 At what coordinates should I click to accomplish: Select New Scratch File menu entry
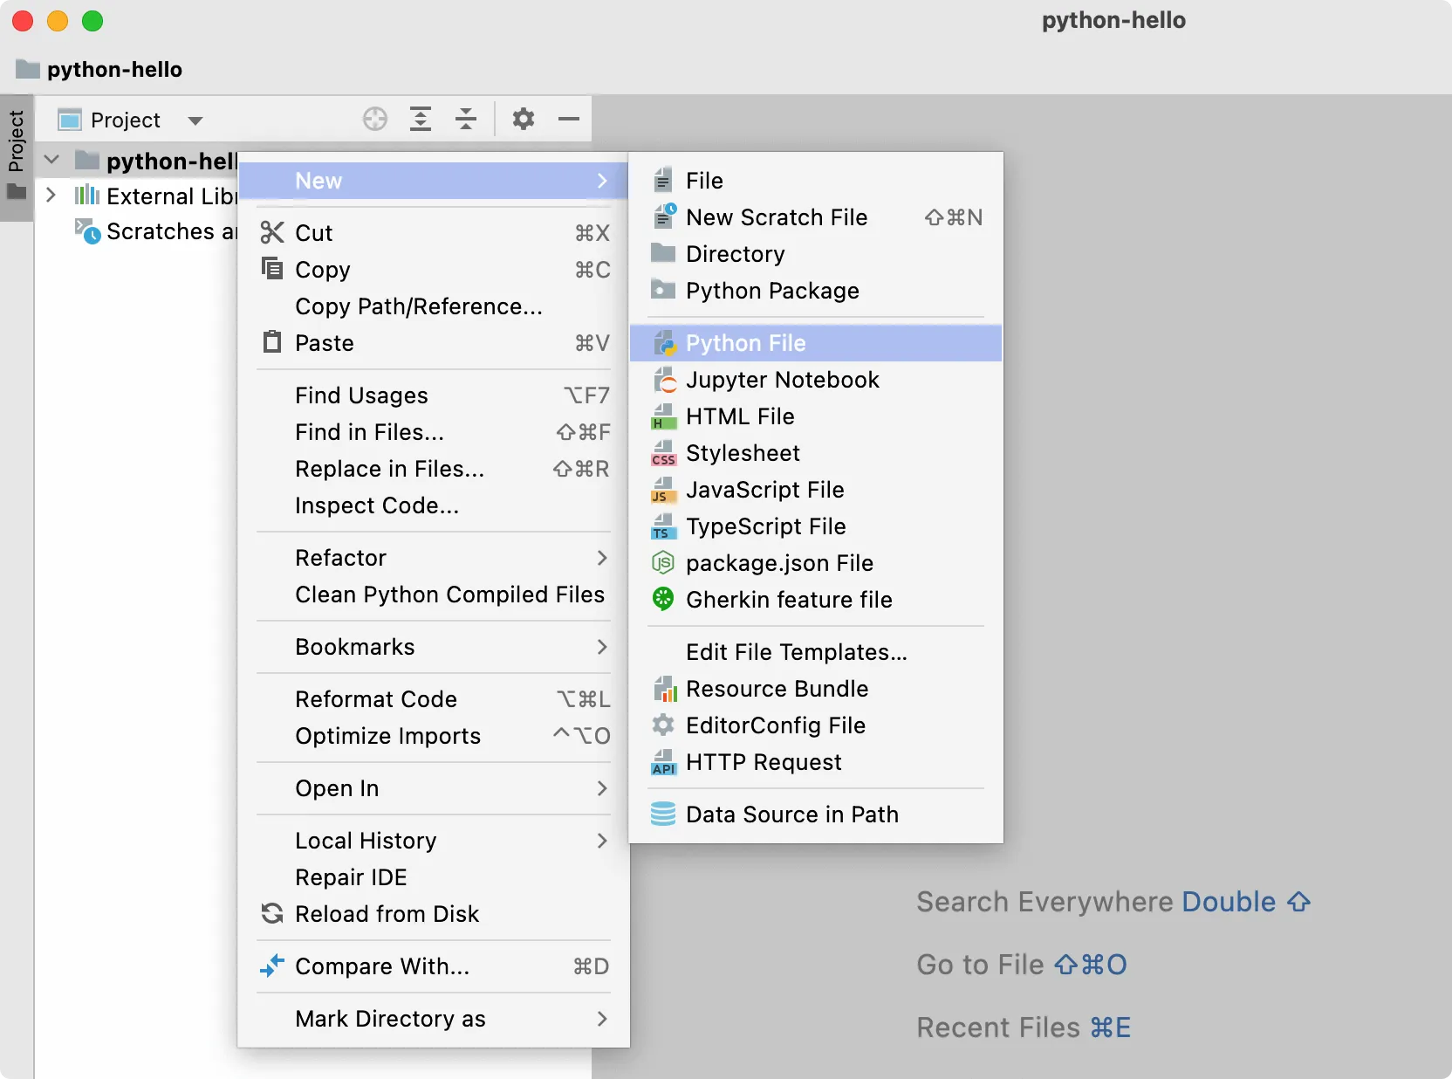(x=776, y=217)
